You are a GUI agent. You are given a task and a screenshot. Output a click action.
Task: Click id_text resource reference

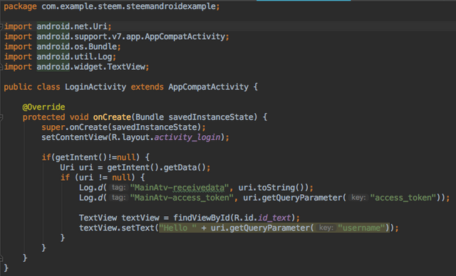274,218
